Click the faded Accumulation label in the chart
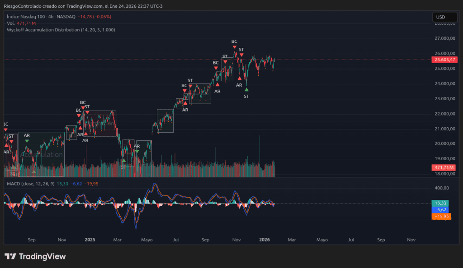 click(x=42, y=155)
